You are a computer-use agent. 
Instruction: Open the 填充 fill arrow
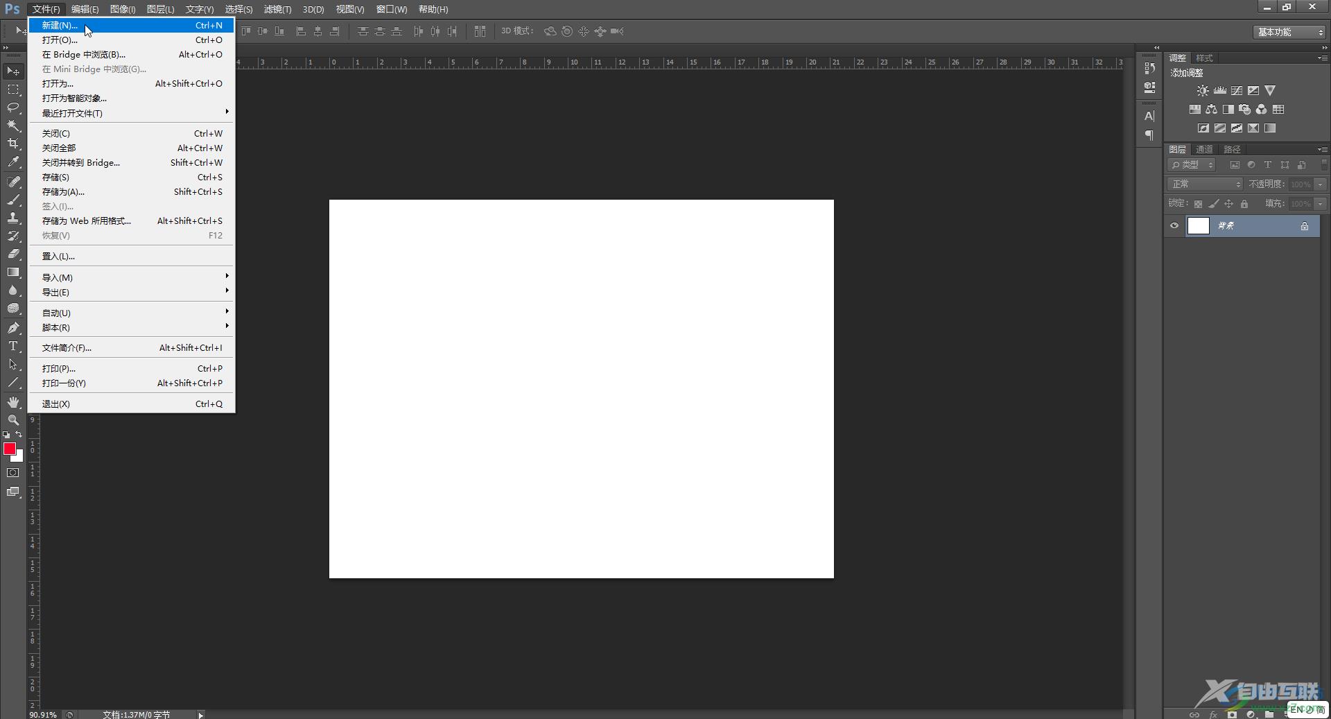(x=1321, y=204)
